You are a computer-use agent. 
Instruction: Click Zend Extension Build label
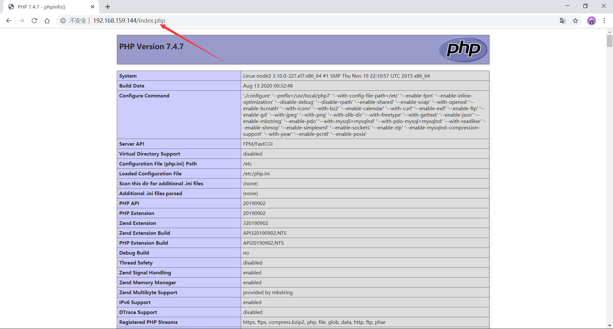(144, 233)
